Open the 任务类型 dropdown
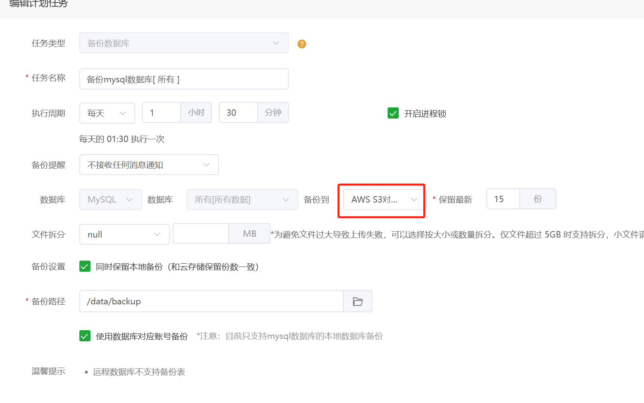The width and height of the screenshot is (644, 403). (184, 43)
